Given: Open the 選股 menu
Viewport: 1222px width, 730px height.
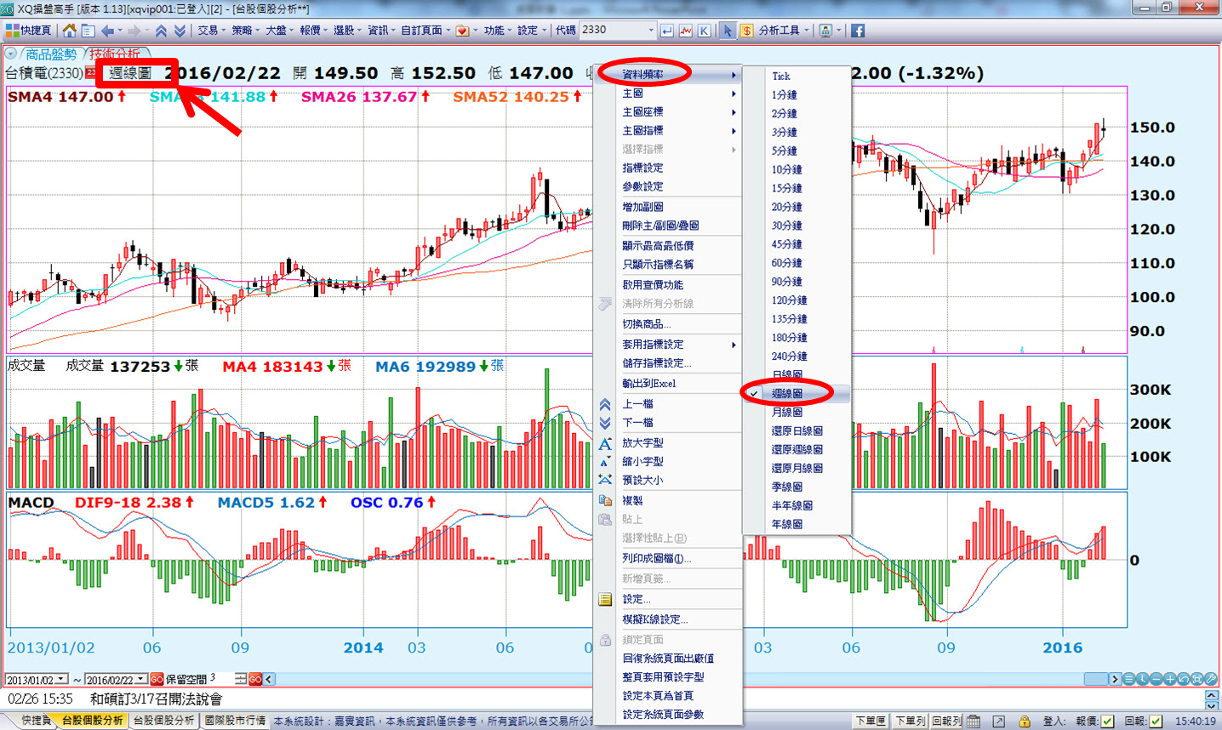Looking at the screenshot, I should [347, 31].
